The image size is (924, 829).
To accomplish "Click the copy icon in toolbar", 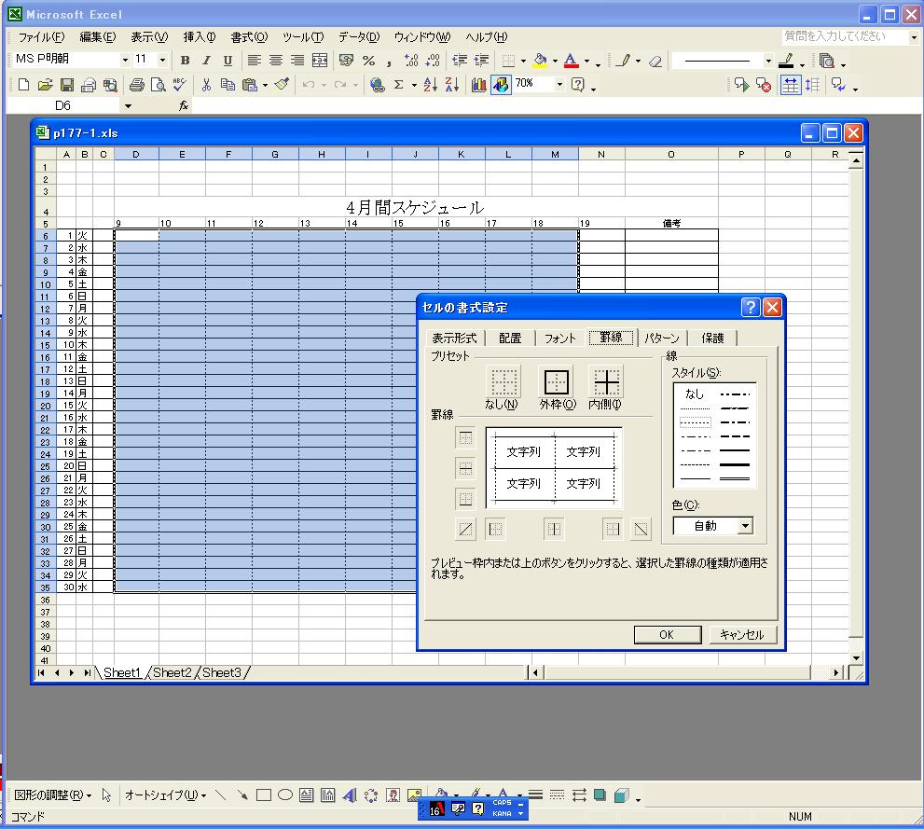I will [x=228, y=85].
